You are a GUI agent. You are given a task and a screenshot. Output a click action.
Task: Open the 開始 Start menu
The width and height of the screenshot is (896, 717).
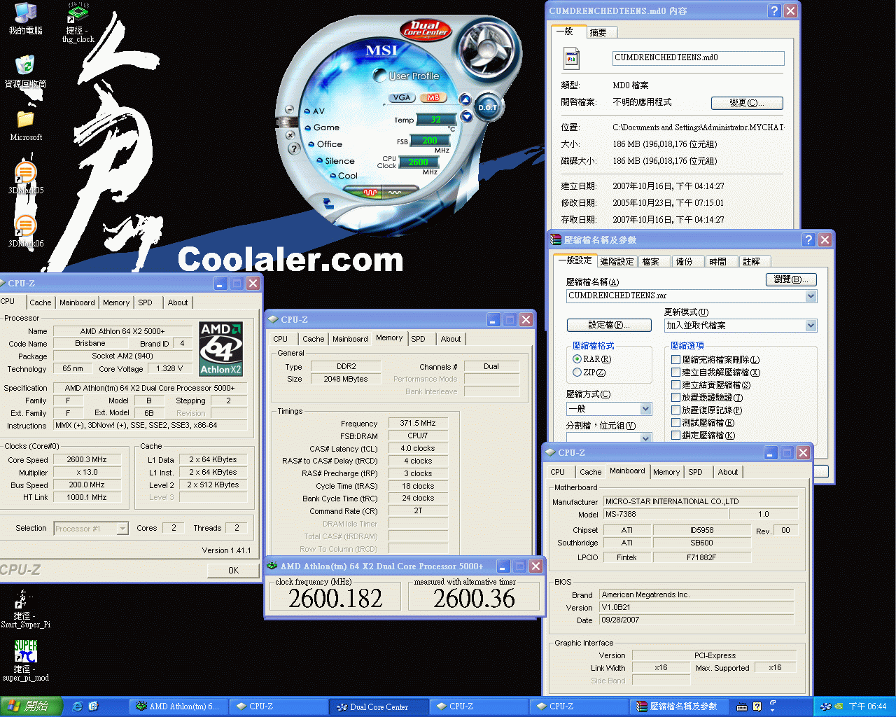(31, 706)
